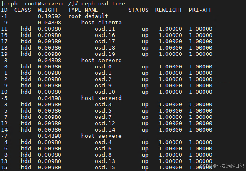Click the reweight value in osd.10 row
The image size is (246, 171).
coord(170,92)
